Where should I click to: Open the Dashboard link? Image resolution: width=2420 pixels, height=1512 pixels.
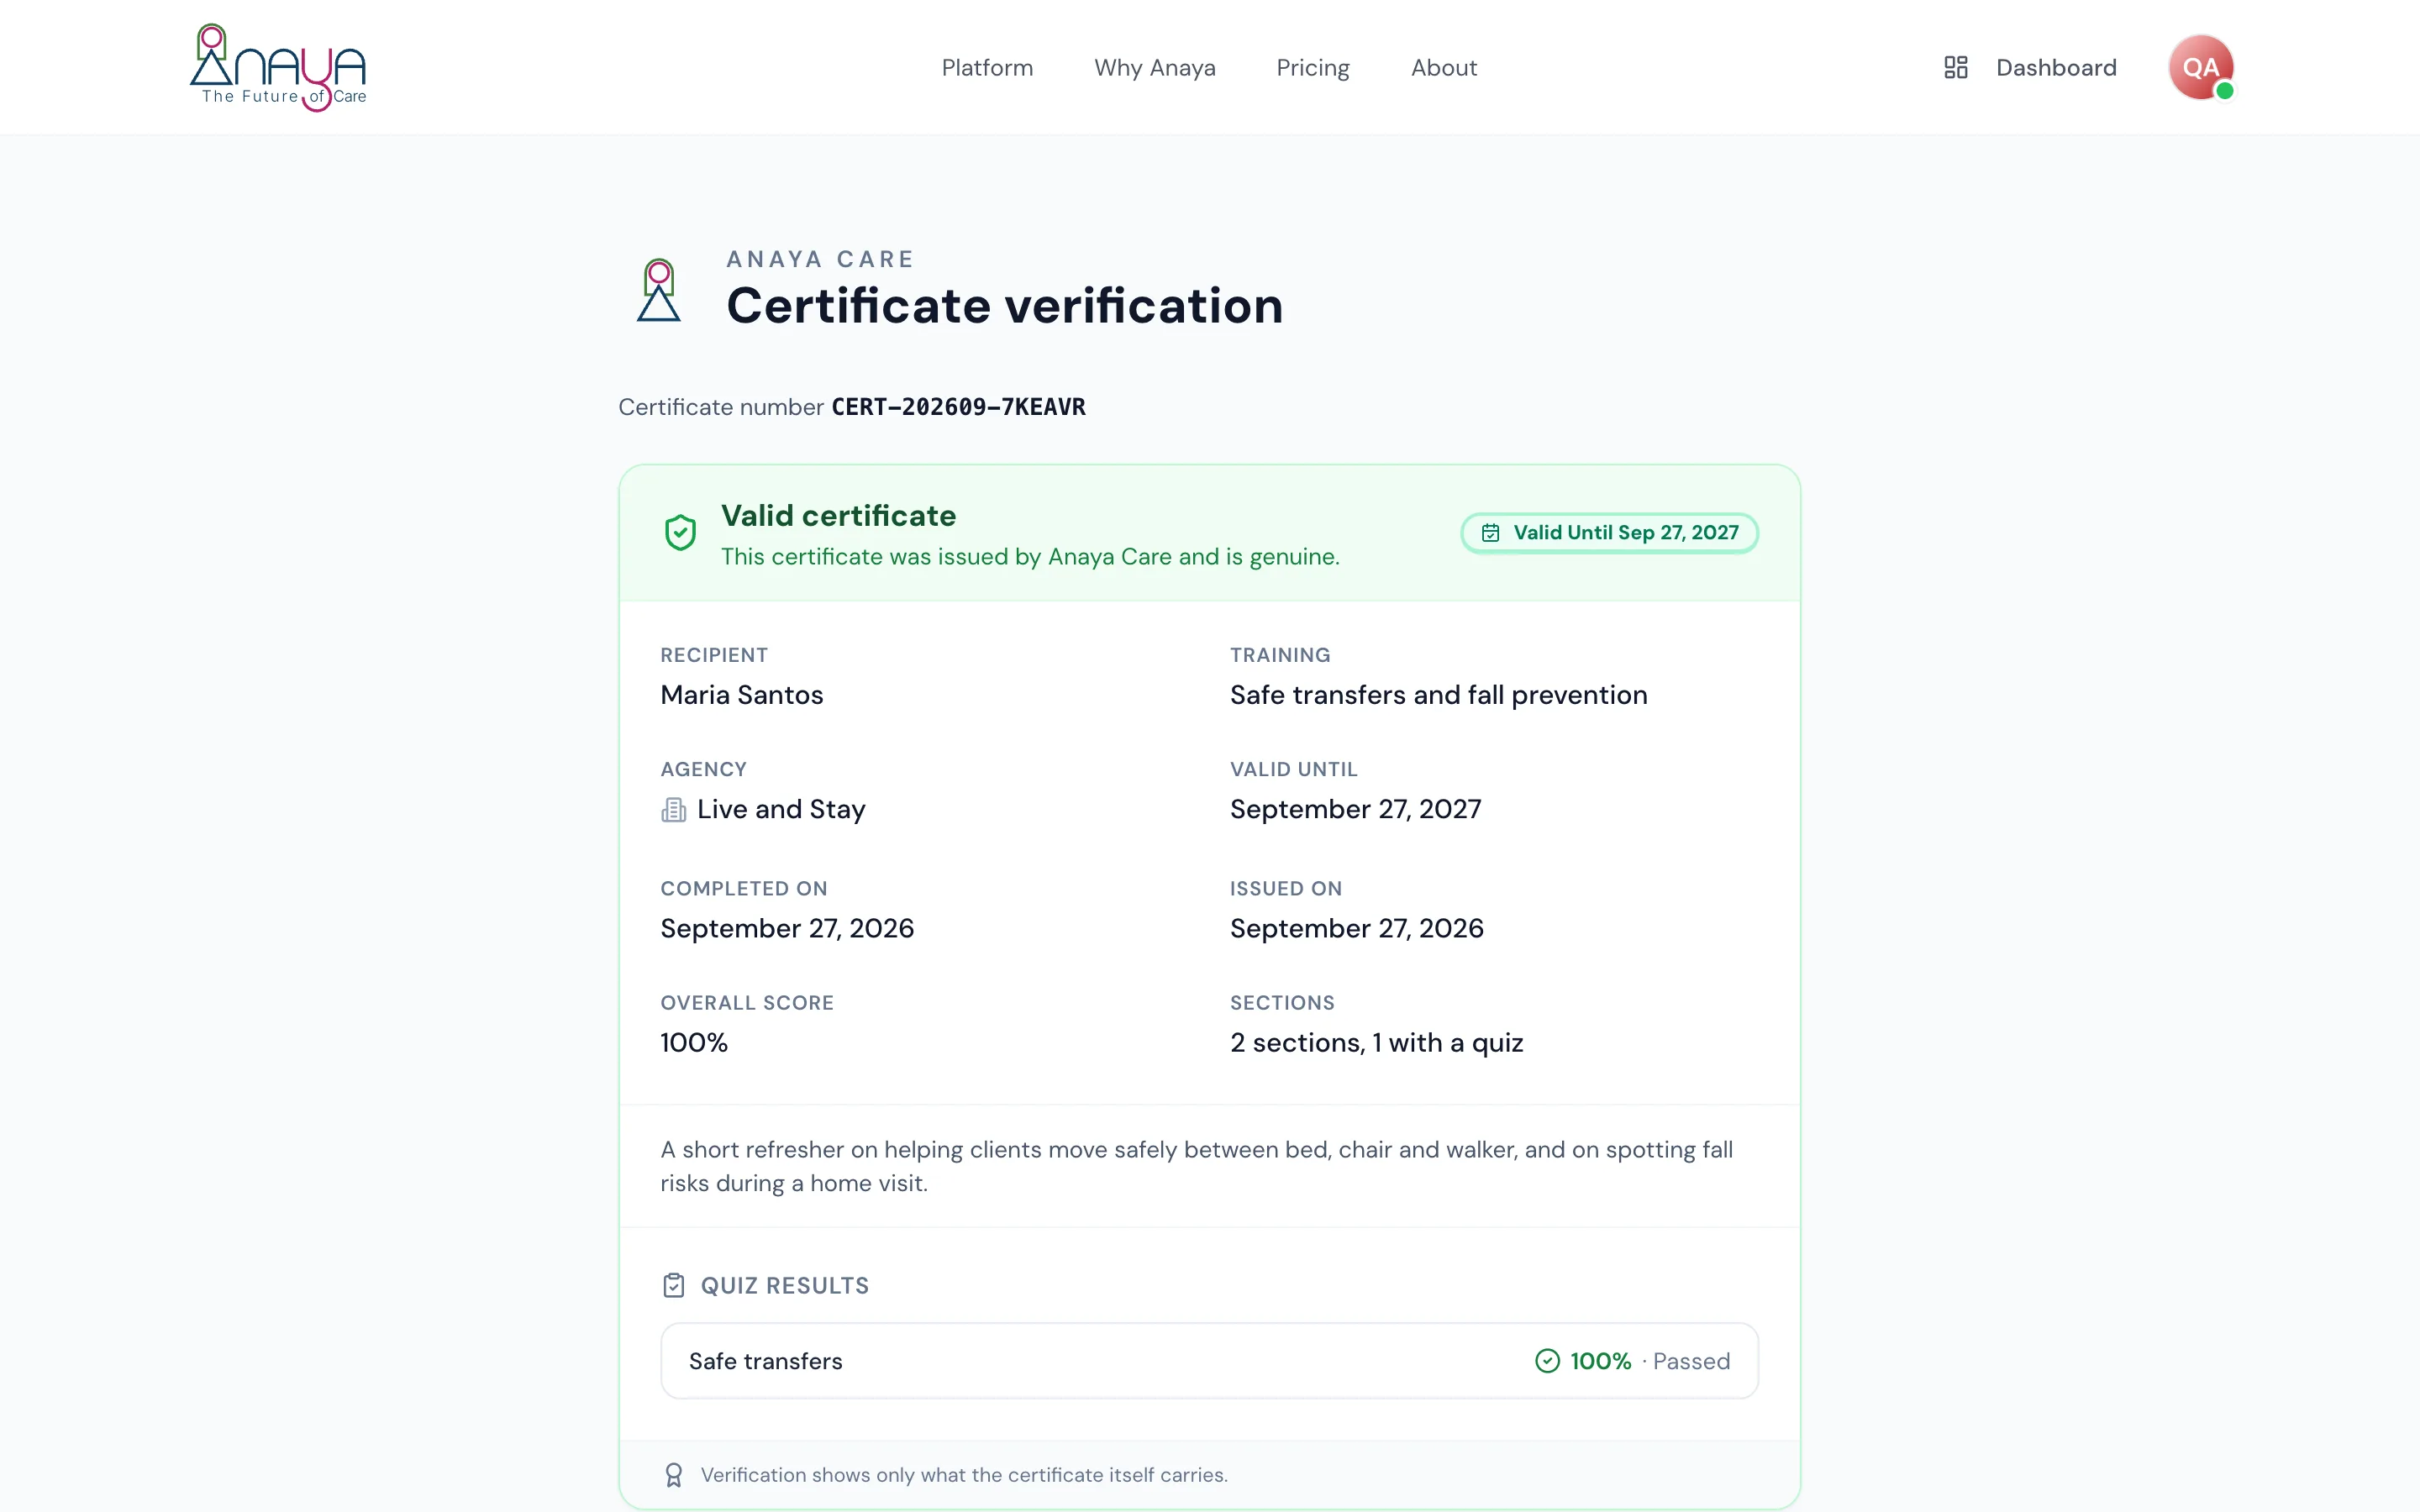(2055, 67)
